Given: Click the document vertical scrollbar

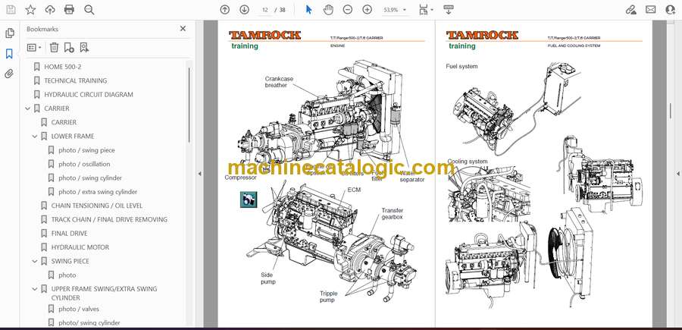Looking at the screenshot, I should [671, 111].
